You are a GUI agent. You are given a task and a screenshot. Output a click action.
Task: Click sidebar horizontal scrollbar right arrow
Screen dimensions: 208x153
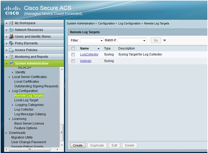click(57, 150)
